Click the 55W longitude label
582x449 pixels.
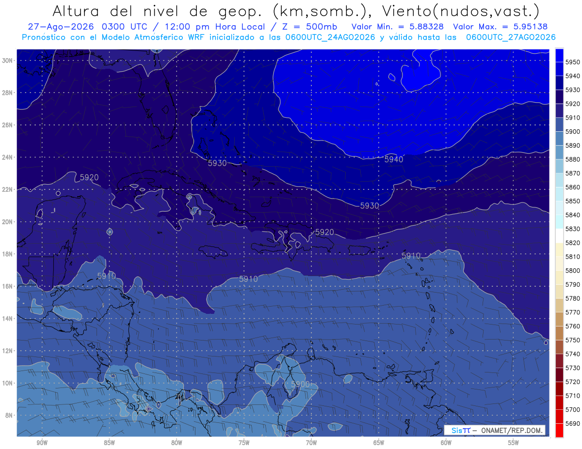pyautogui.click(x=514, y=443)
